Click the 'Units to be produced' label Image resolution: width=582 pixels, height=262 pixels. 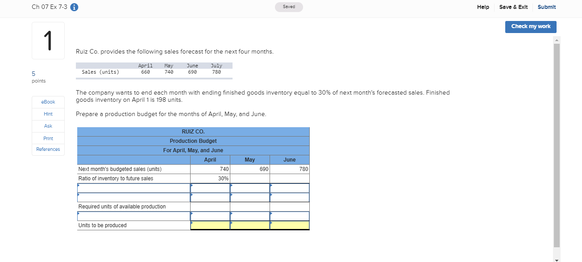[102, 225]
